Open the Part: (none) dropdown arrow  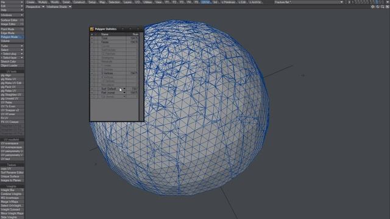(x=124, y=92)
